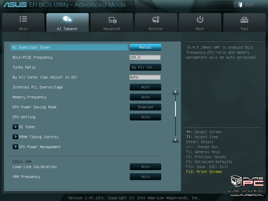Screen dimensions: 268x201
Task: Click the F12: Print Screen hint
Action: pyautogui.click(x=204, y=172)
